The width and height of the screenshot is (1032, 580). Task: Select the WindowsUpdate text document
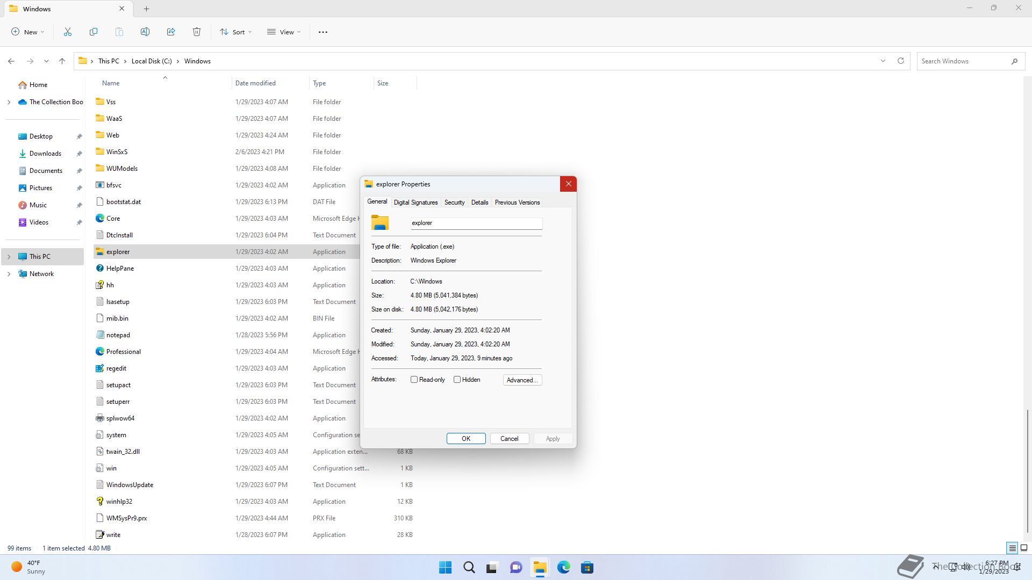click(x=130, y=485)
